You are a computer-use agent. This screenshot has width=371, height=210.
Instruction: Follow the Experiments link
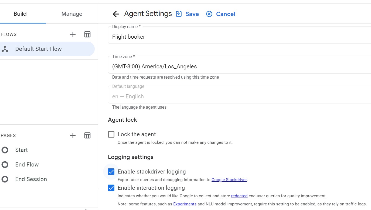185,204
